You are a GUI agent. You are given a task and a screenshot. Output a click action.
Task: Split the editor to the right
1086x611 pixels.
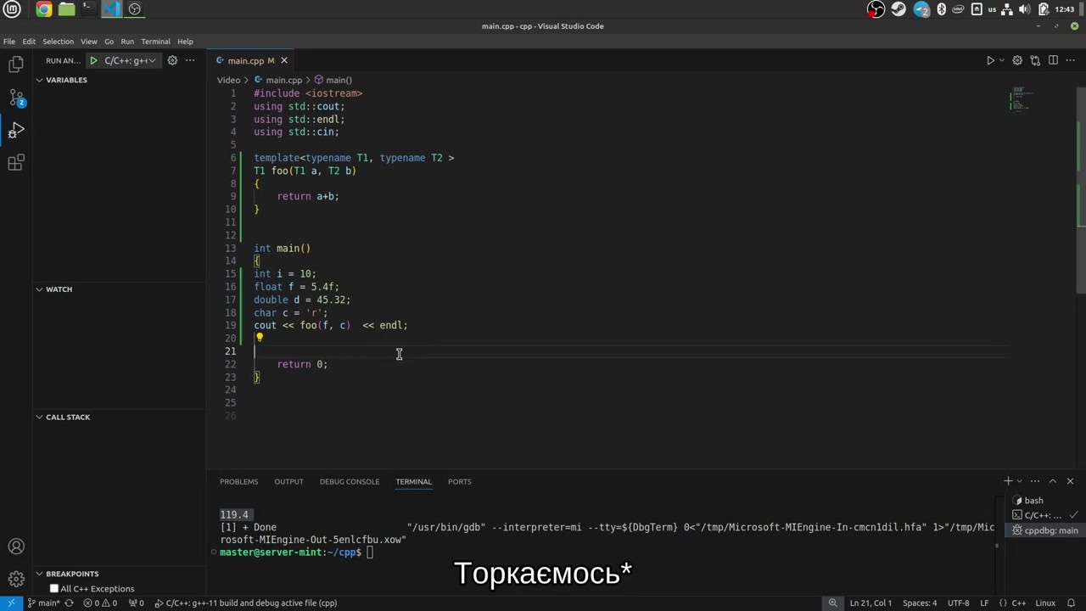tap(1053, 61)
